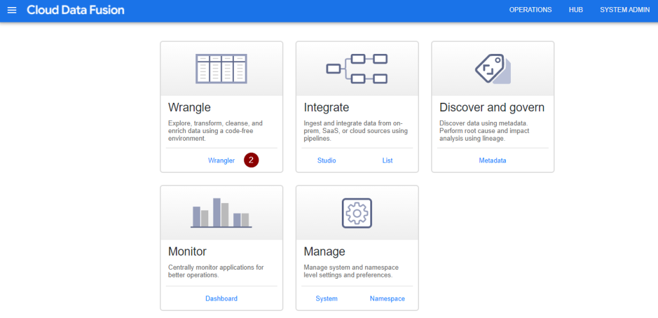This screenshot has width=658, height=318.
Task: Click the Integrate pipeline diagram icon
Action: pyautogui.click(x=357, y=68)
